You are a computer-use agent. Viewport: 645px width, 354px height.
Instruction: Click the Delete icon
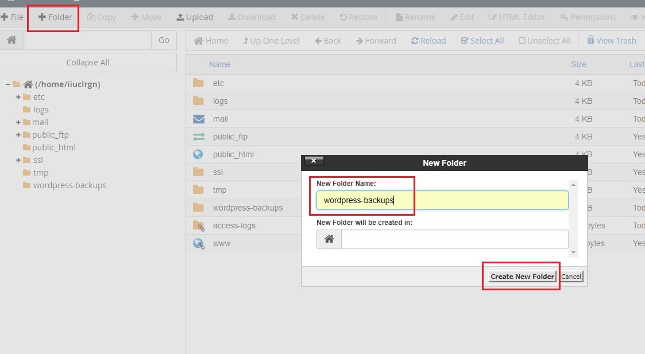pos(308,17)
